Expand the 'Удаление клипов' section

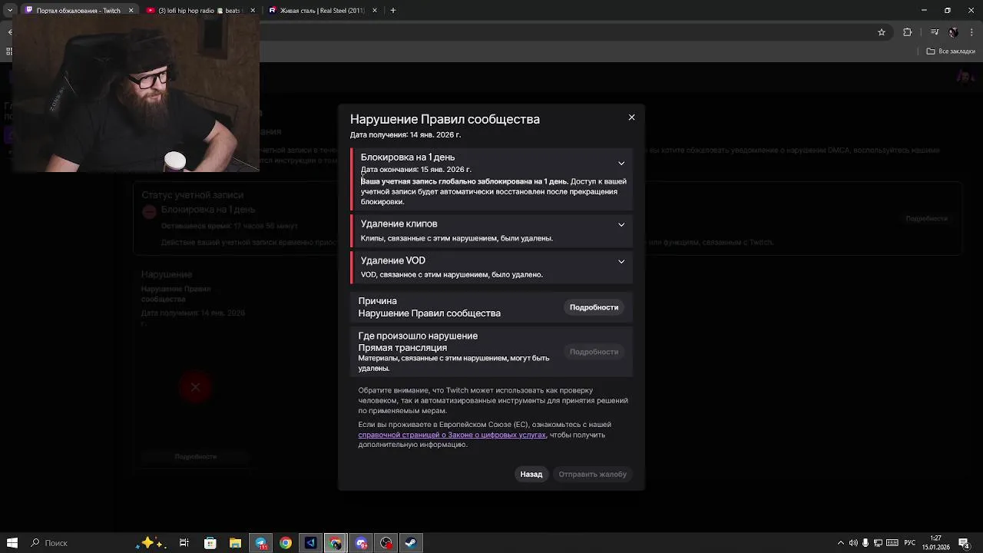tap(621, 224)
